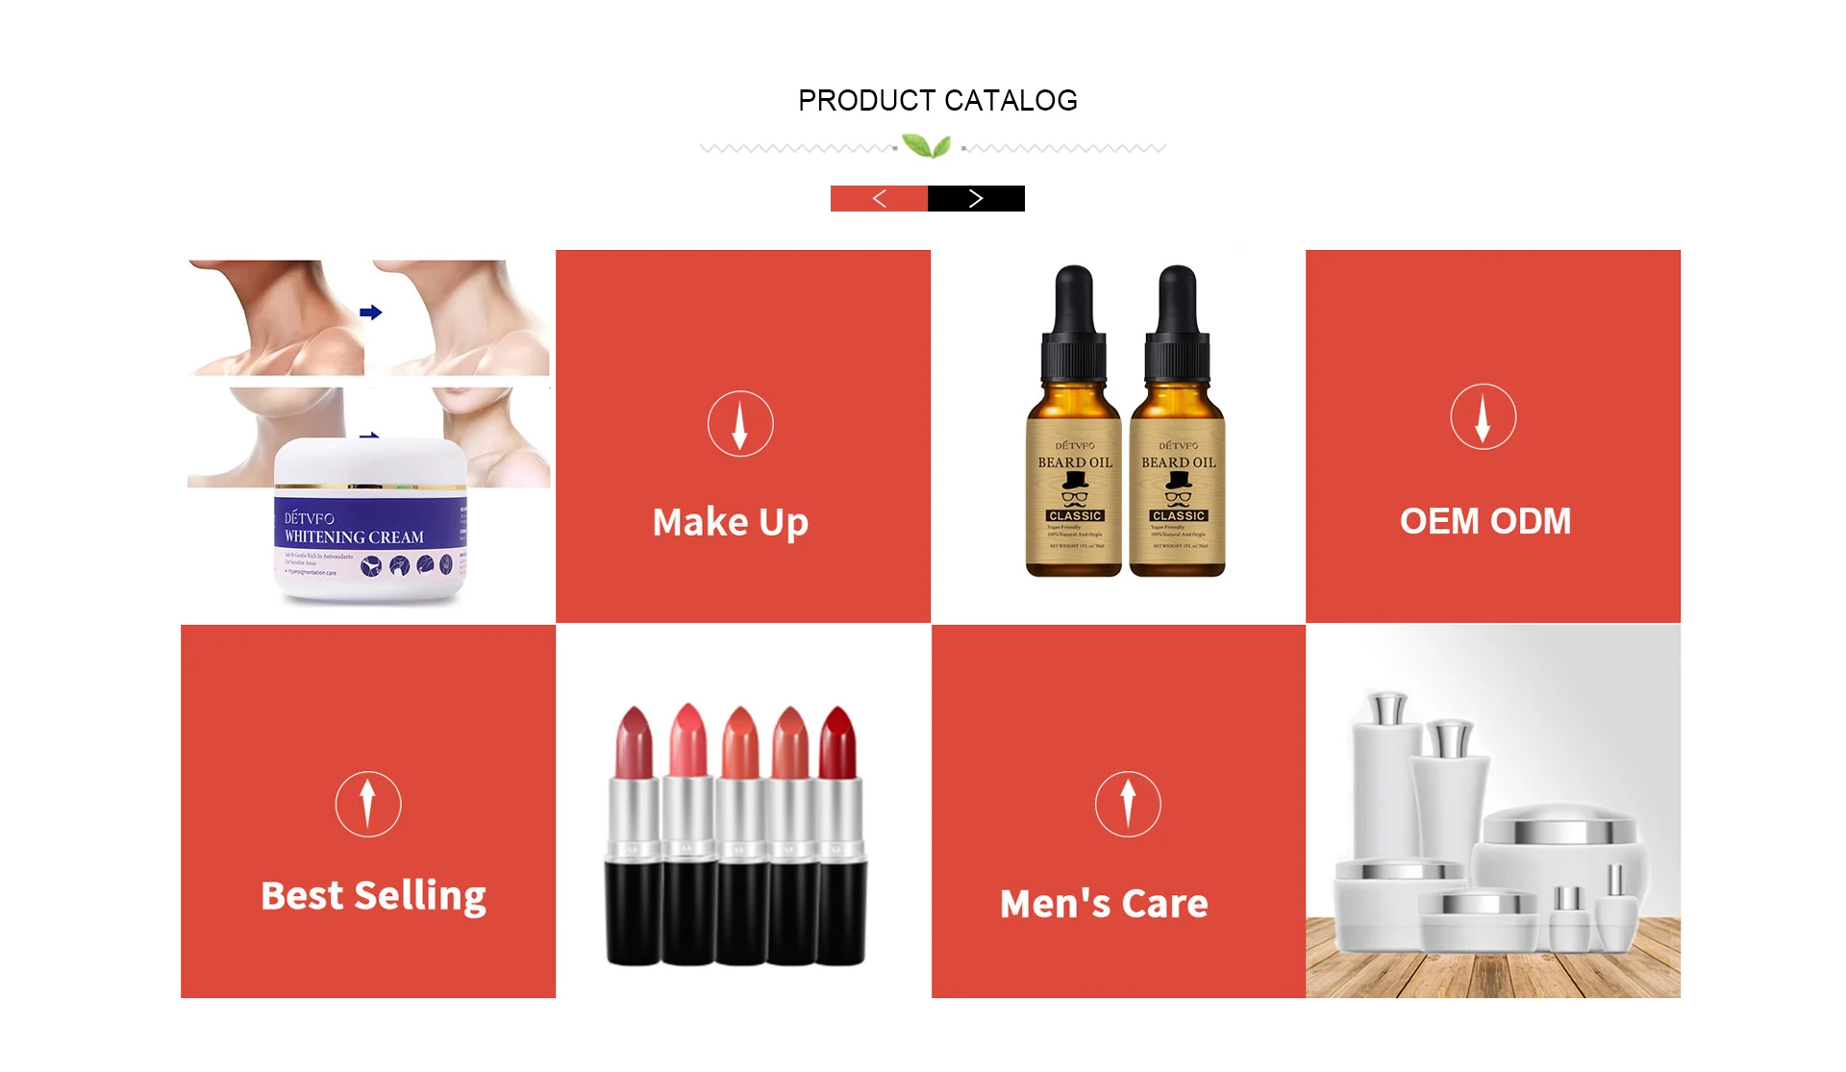Select the Best Selling label
Viewport: 1846px width, 1072px height.
pos(374,896)
